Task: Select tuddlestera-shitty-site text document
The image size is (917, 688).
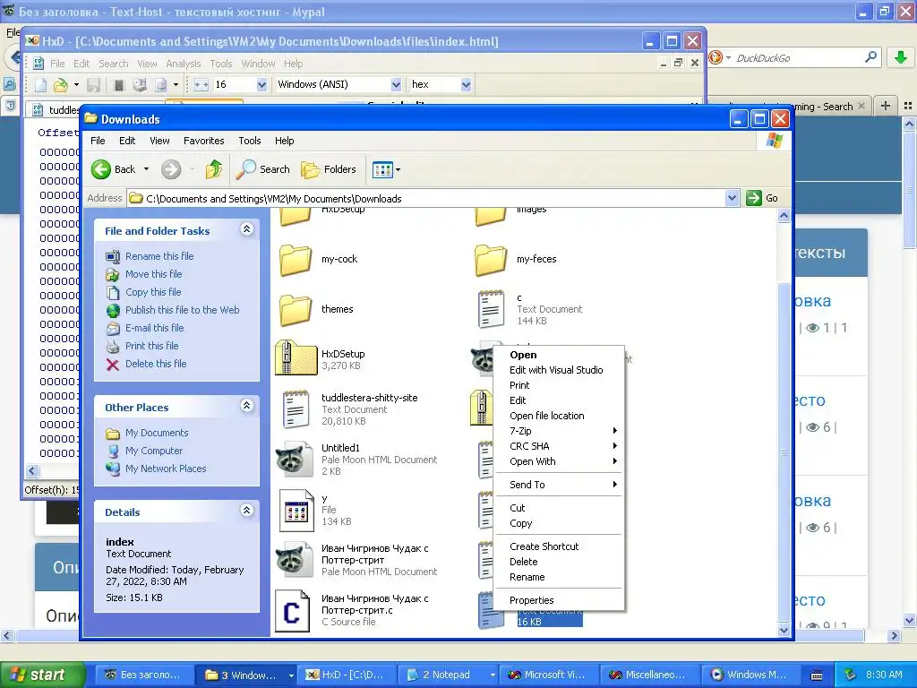Action: click(x=350, y=409)
